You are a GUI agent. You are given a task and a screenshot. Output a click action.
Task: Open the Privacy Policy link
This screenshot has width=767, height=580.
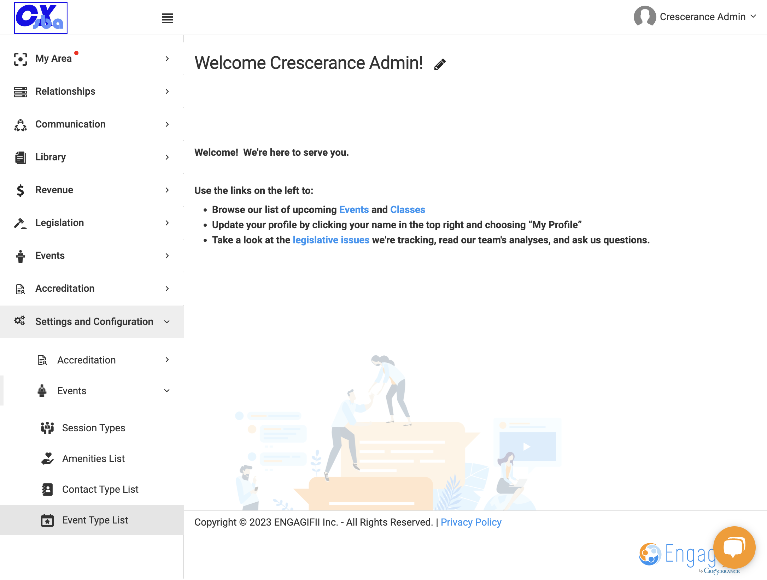[471, 522]
